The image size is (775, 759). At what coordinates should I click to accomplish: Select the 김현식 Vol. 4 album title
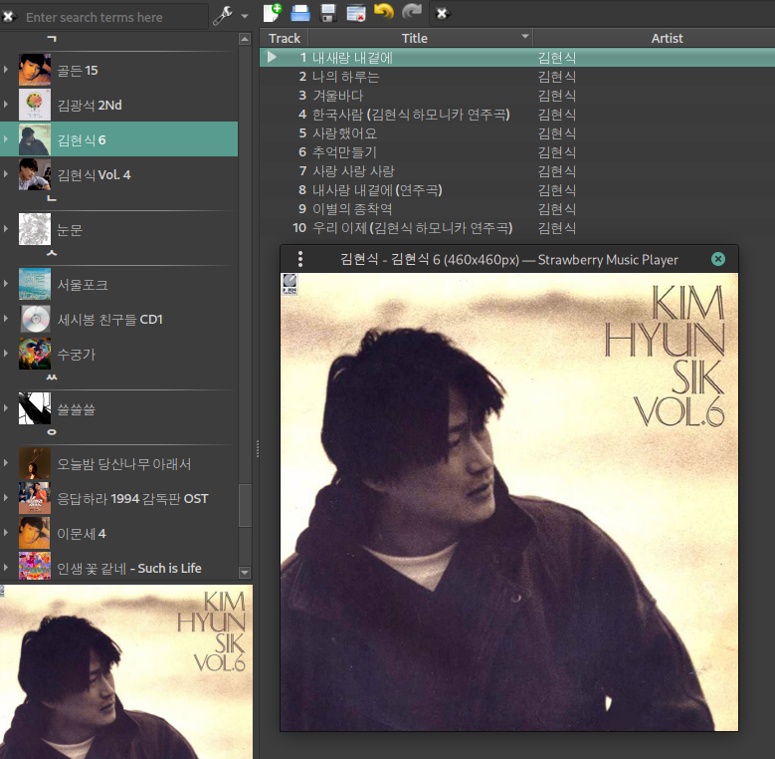[x=94, y=174]
